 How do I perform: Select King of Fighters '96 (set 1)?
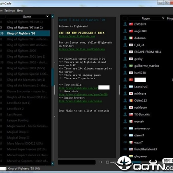[x=25, y=22]
